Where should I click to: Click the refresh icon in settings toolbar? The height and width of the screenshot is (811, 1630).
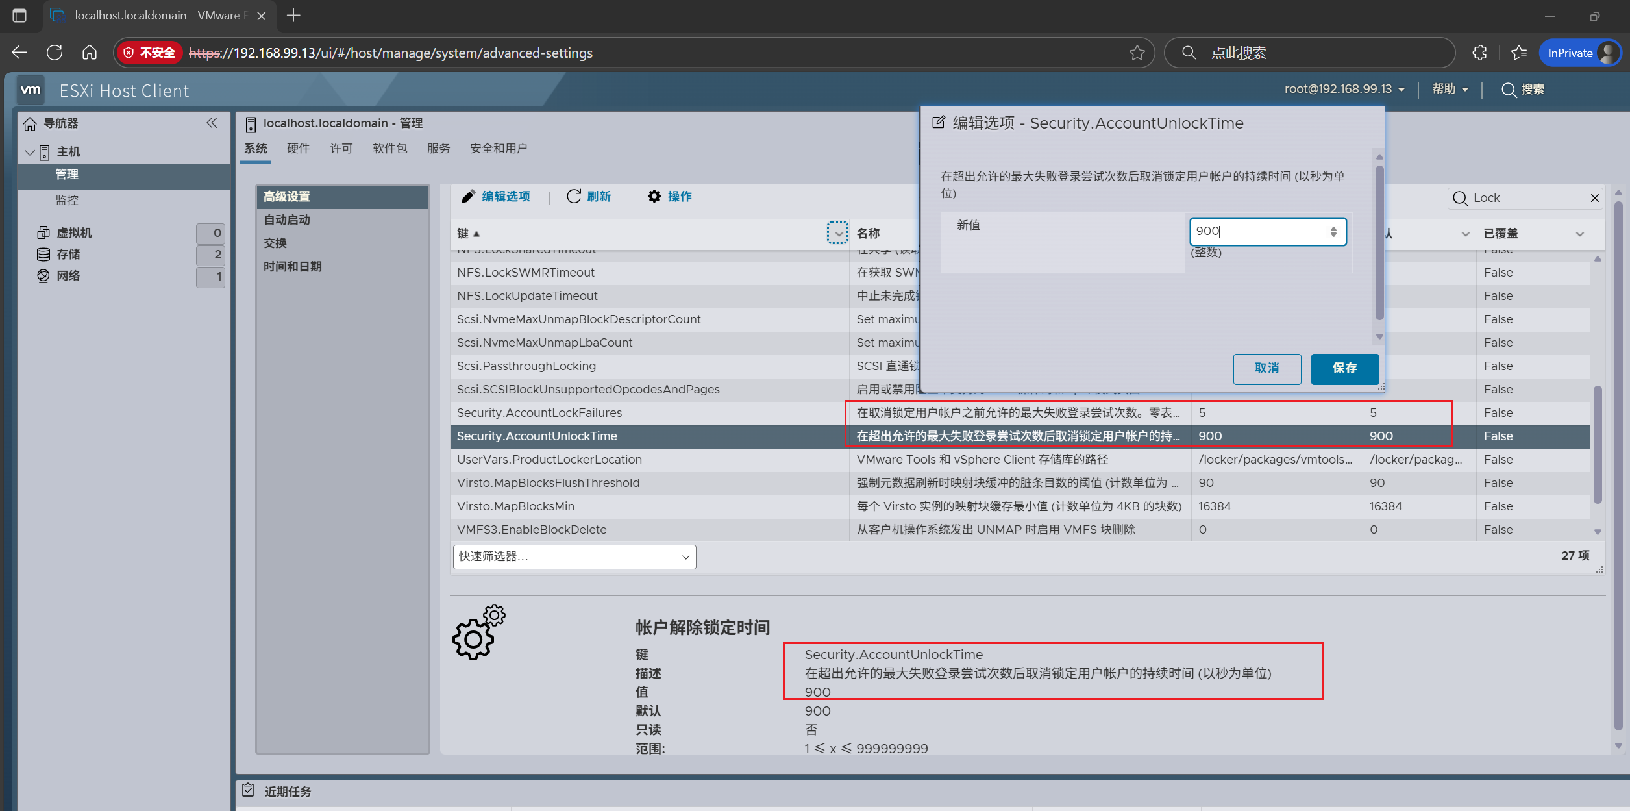(x=574, y=196)
